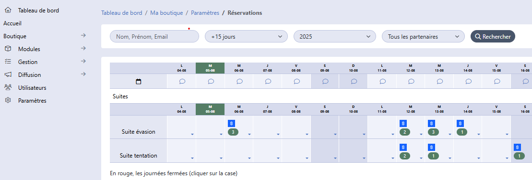Open the Tous les partenaires dropdown
This screenshot has height=180, width=532.
coord(423,36)
